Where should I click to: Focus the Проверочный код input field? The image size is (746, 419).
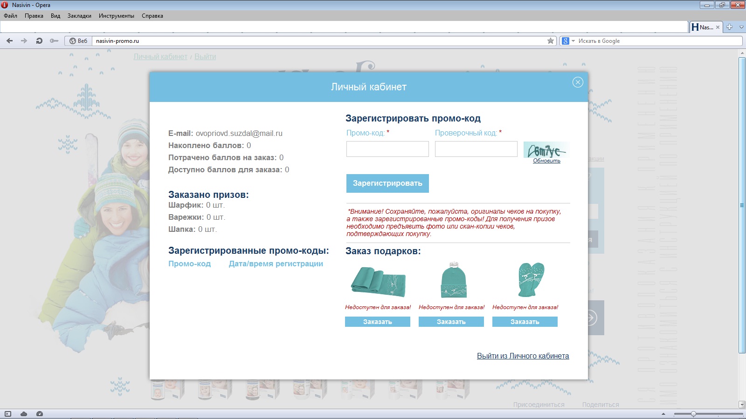(476, 149)
